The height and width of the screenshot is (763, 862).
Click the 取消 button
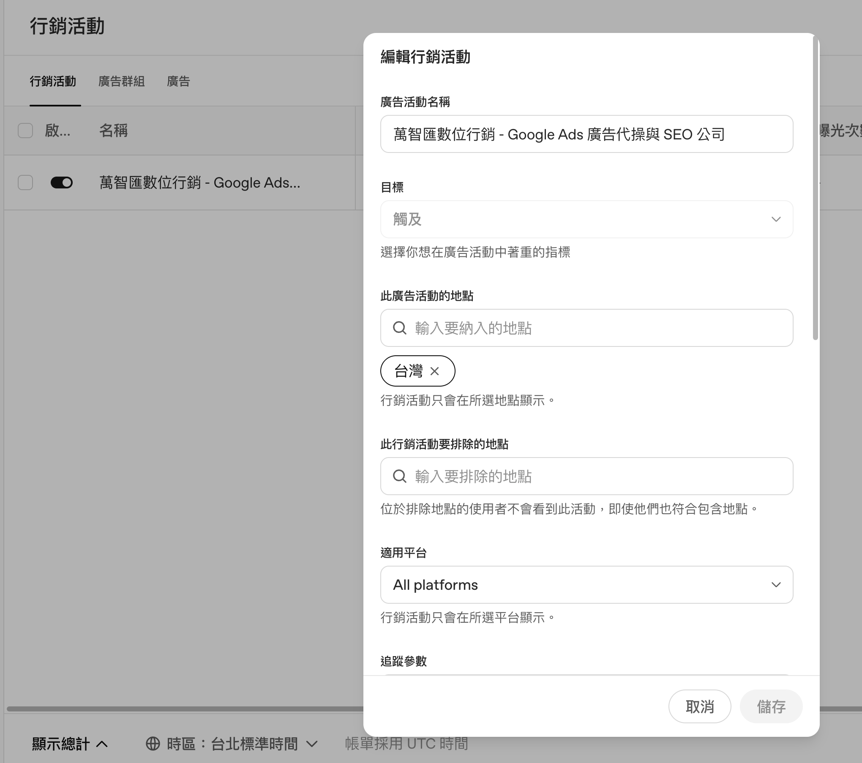[x=700, y=706]
